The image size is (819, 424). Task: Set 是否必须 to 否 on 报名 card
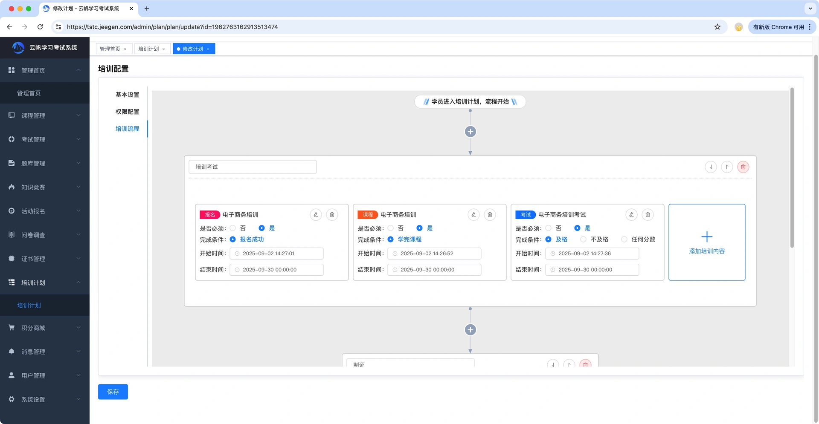pos(233,228)
